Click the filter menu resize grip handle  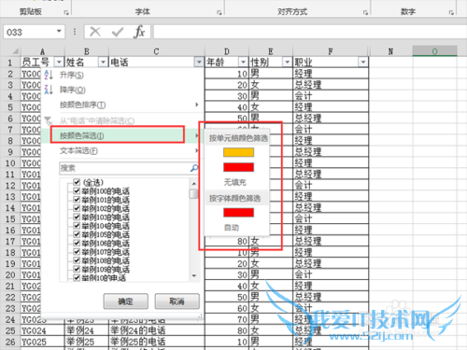[x=200, y=317]
